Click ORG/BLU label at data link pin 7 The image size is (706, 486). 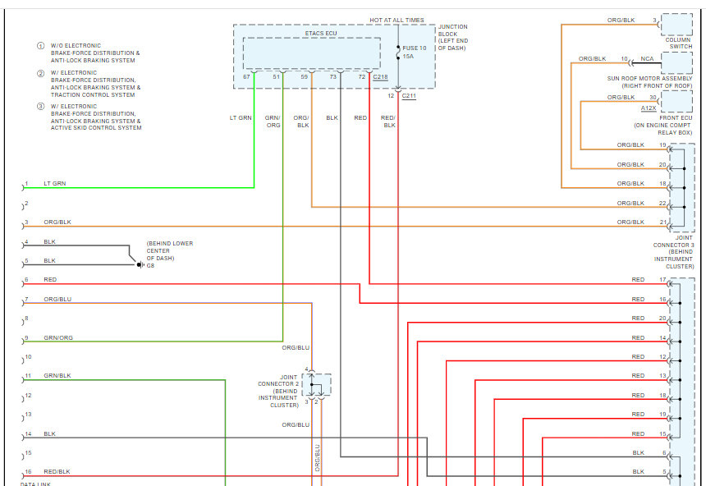(x=57, y=300)
